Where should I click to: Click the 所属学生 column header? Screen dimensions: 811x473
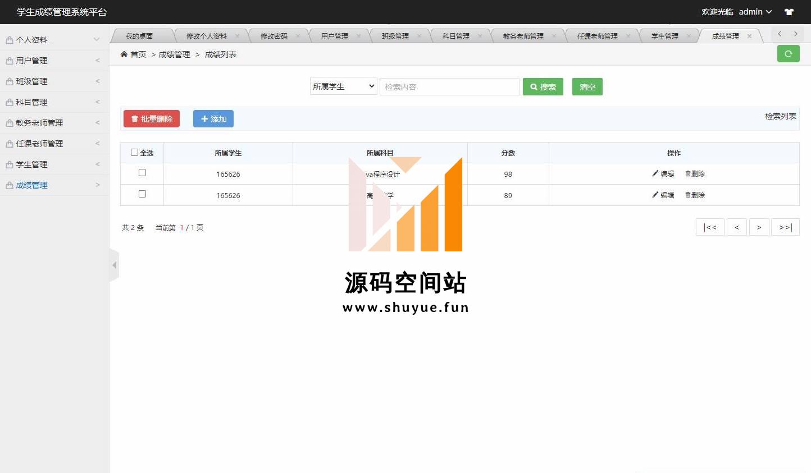coord(228,153)
